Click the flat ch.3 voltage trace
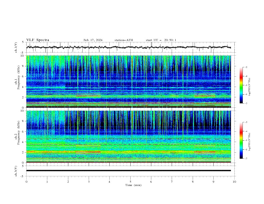264x204 pixels. (x=128, y=171)
